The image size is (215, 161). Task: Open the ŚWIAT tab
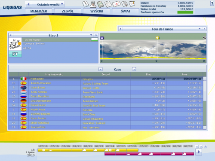pos(126,11)
